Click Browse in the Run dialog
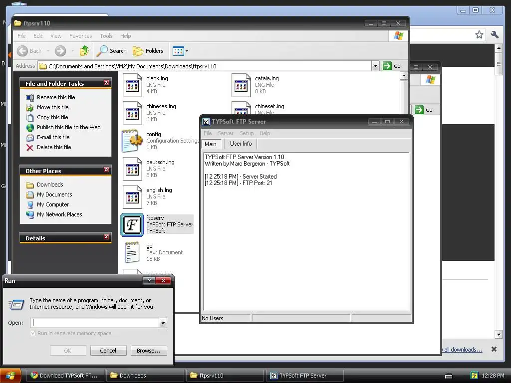 point(149,351)
